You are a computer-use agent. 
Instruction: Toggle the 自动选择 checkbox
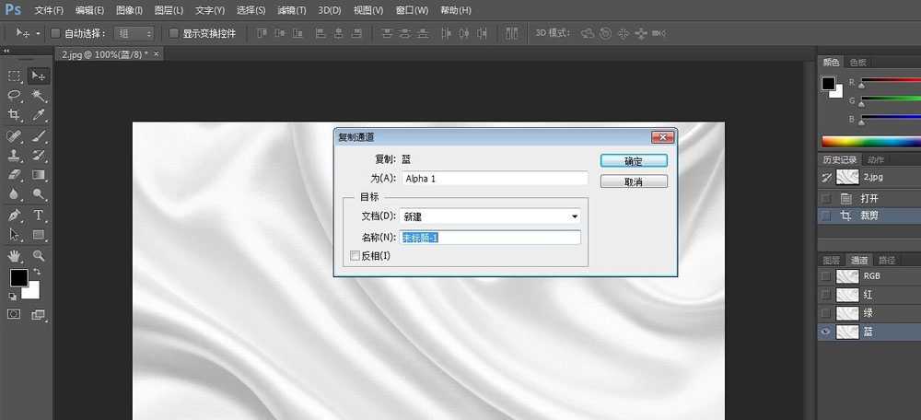pyautogui.click(x=55, y=33)
